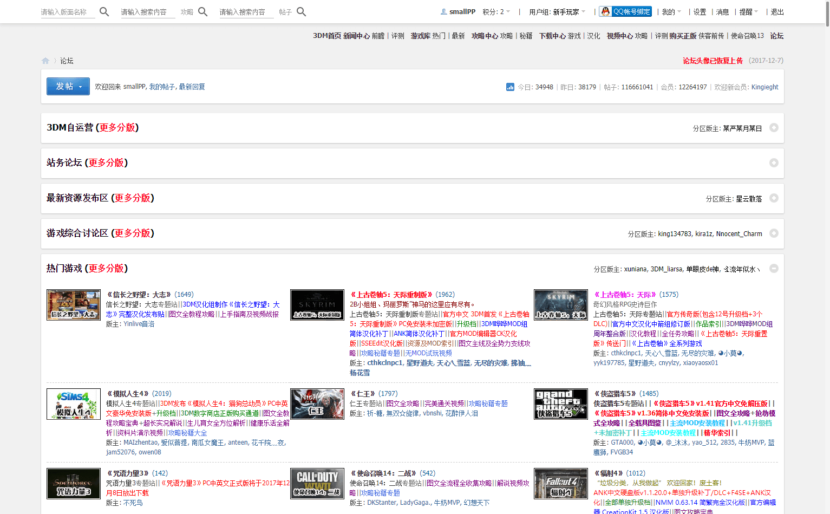Open the Sims 4 模拟人生4 thumbnail
This screenshot has width=830, height=514.
point(74,404)
